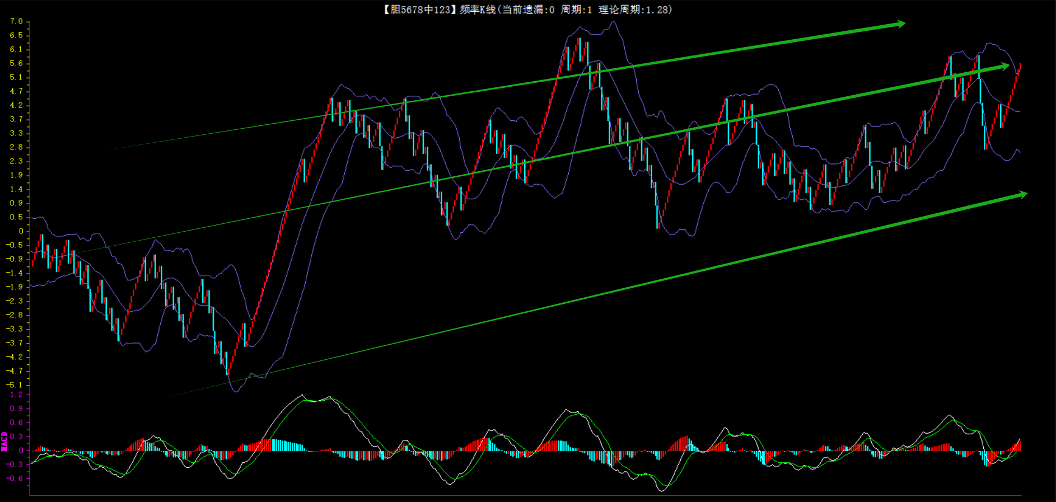Click the 0 label on the main price axis
1056x502 pixels.
pyautogui.click(x=21, y=231)
